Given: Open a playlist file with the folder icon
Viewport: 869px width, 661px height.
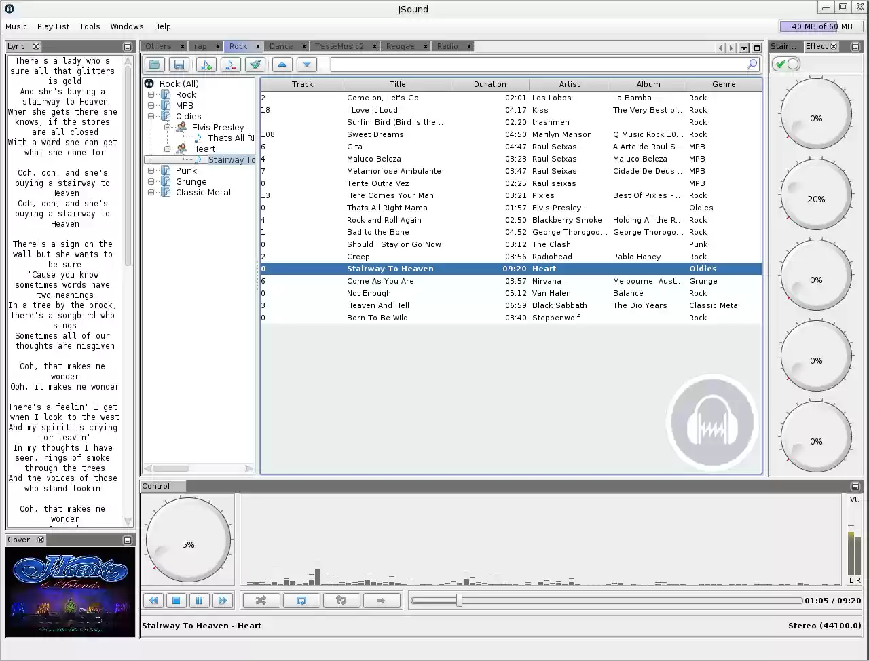Looking at the screenshot, I should point(154,64).
